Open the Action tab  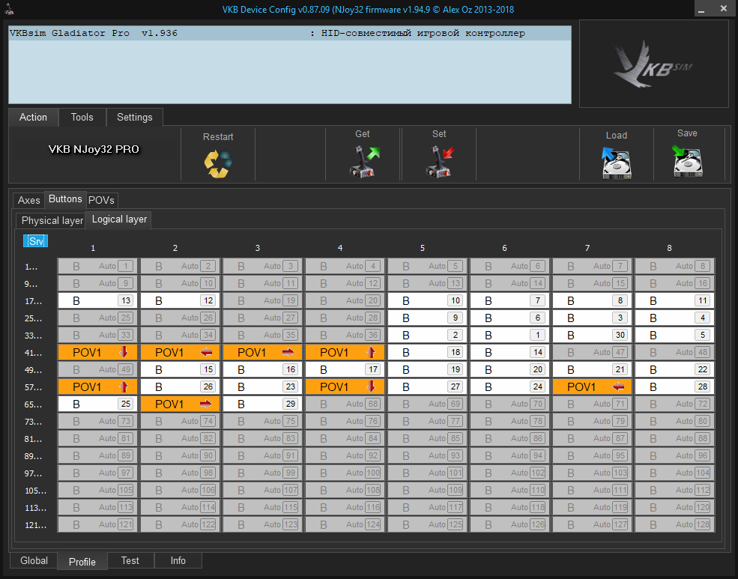click(x=34, y=117)
